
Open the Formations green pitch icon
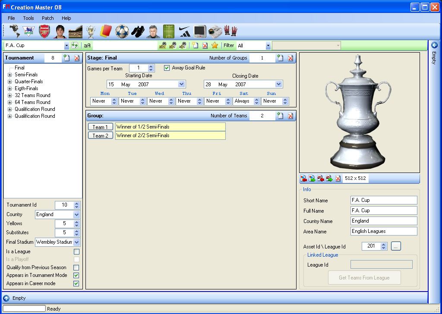[x=169, y=31]
